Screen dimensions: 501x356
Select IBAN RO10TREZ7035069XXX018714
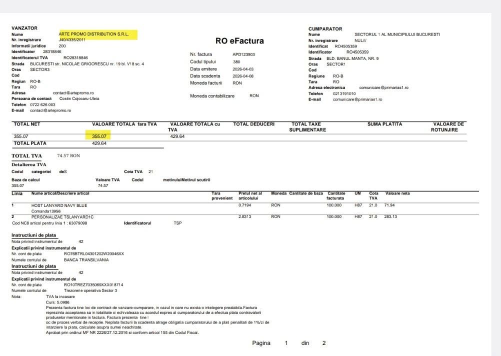[93, 284]
